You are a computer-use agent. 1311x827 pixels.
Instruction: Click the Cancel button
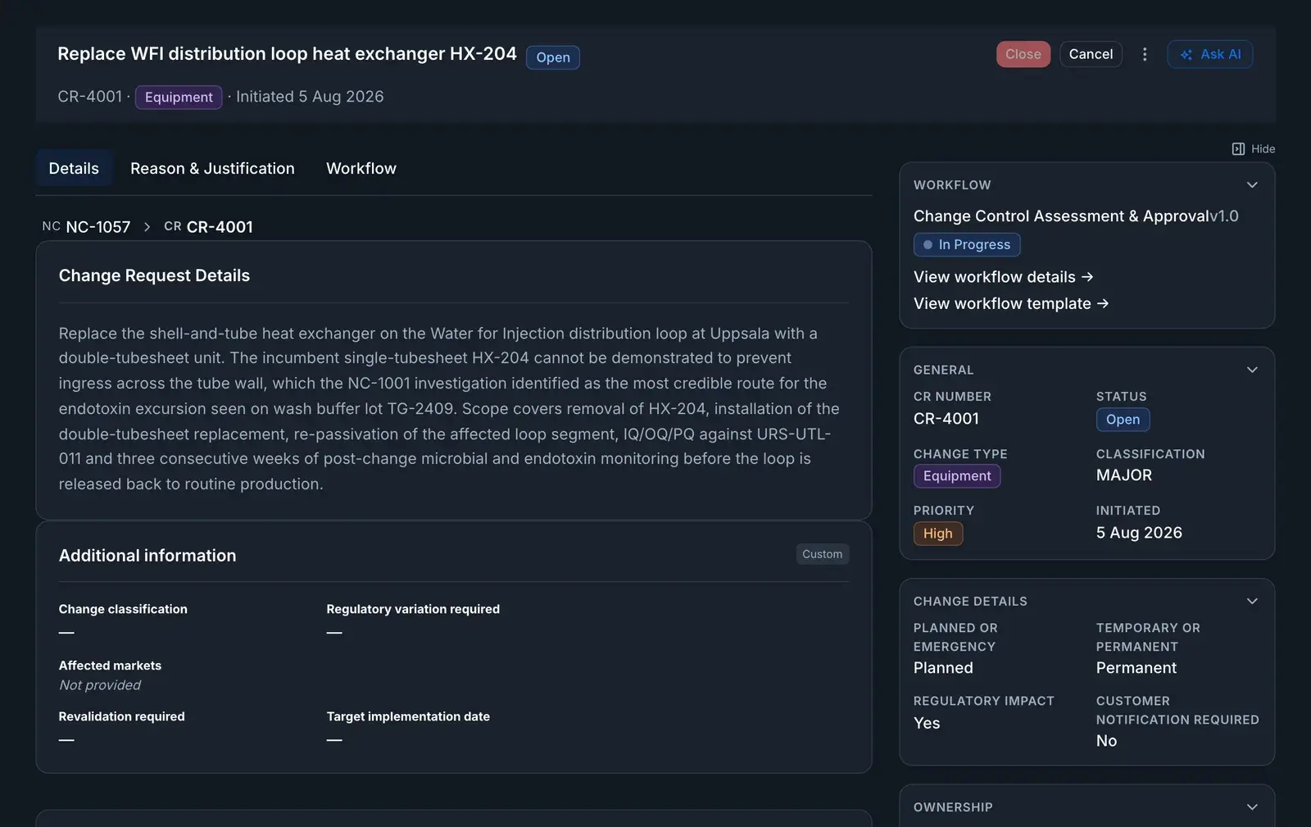(x=1091, y=54)
